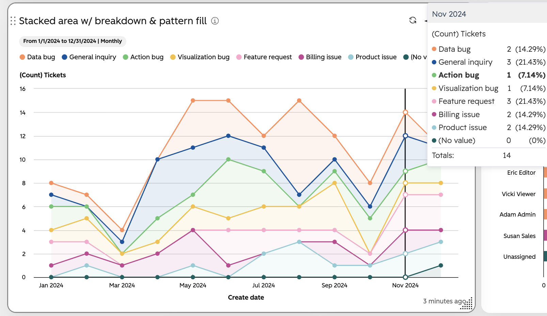Click the Action bug row in tooltip

click(488, 75)
